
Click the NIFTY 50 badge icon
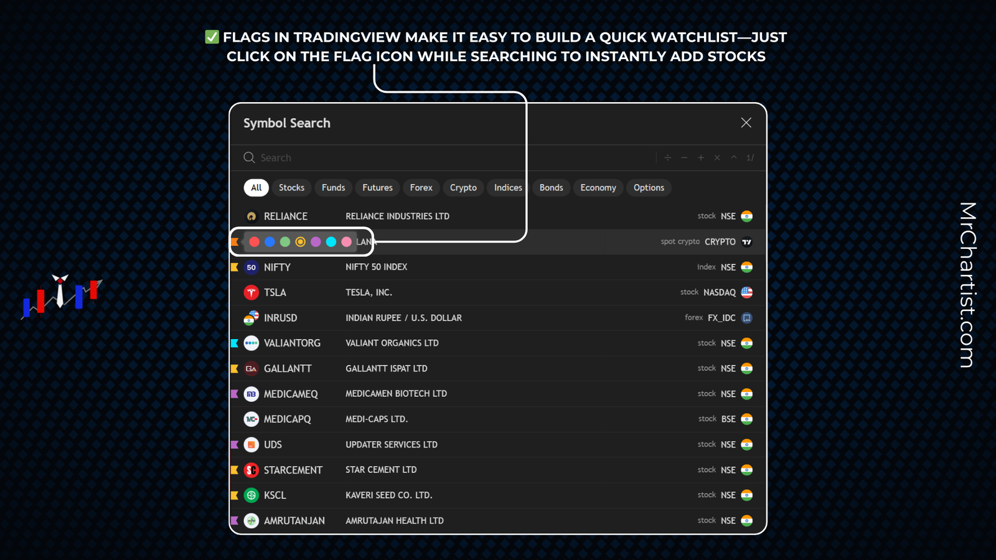tap(251, 267)
